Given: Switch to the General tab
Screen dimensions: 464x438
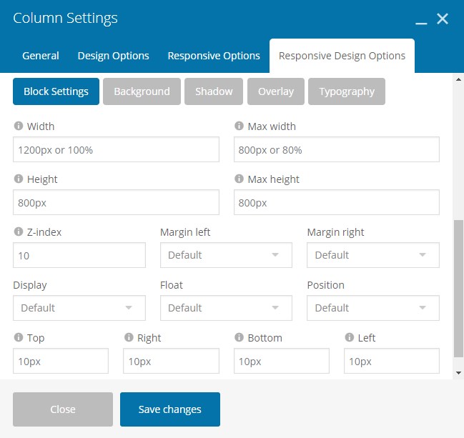Looking at the screenshot, I should pyautogui.click(x=41, y=56).
